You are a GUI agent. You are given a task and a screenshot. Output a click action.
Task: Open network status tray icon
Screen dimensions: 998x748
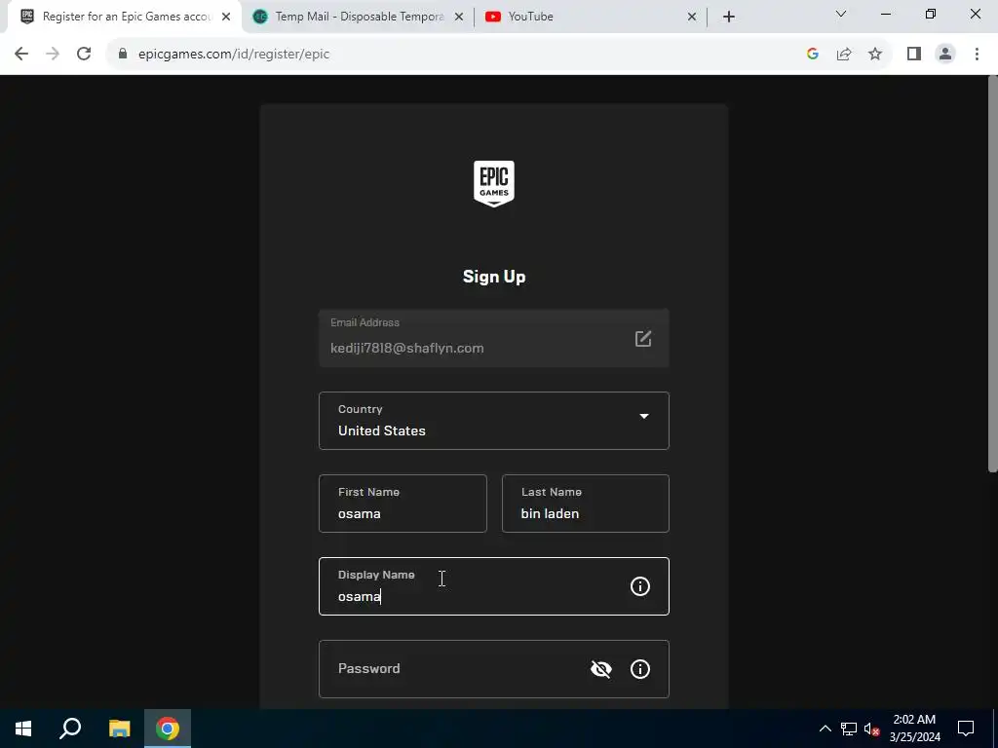pos(849,729)
